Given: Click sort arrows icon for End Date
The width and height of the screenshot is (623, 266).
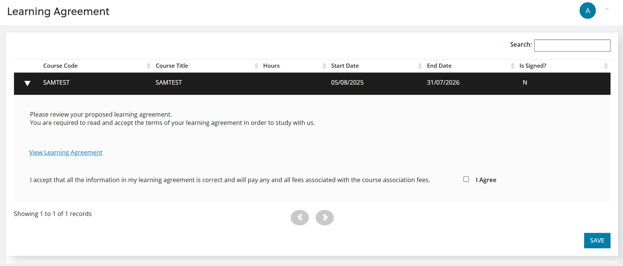Looking at the screenshot, I should click(512, 66).
